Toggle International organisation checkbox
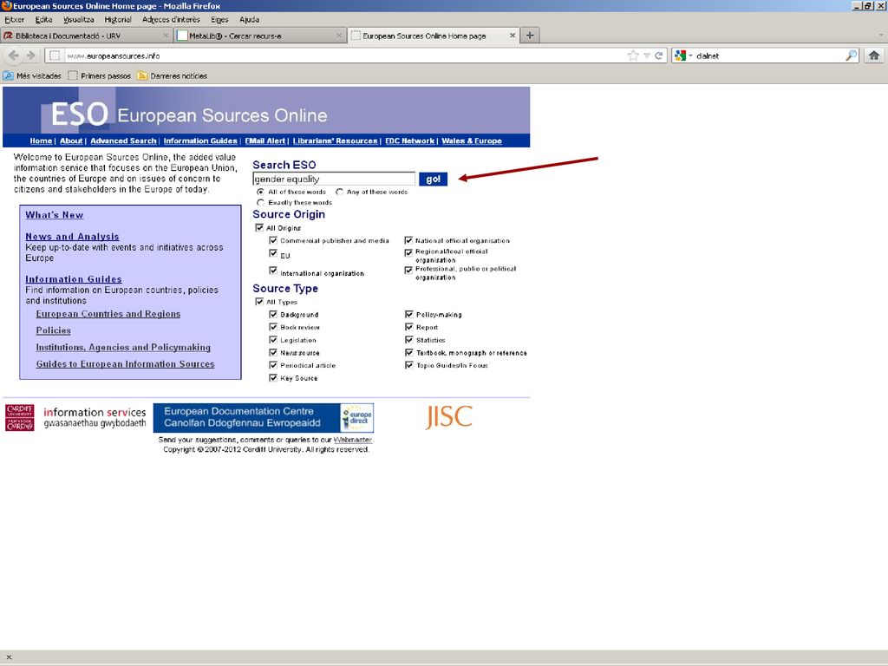 (273, 271)
